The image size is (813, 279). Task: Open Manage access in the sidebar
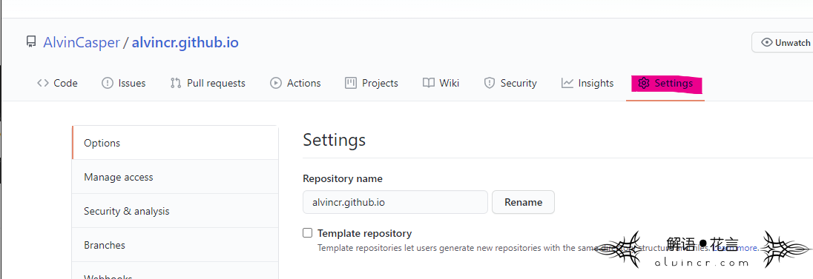175,177
